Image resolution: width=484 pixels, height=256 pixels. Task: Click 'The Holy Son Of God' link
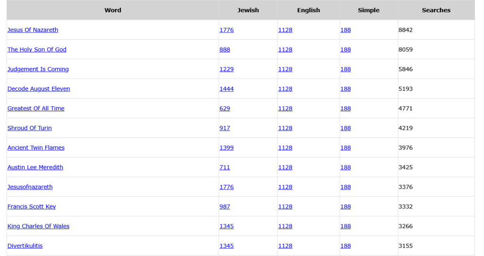[x=37, y=50]
